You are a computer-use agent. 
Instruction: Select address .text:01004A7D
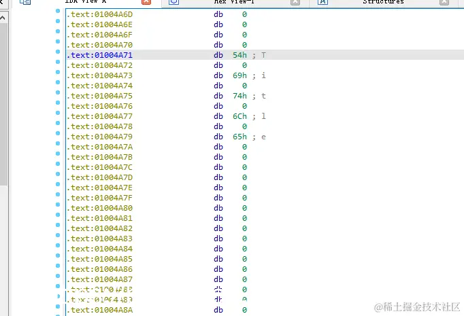[x=100, y=177]
